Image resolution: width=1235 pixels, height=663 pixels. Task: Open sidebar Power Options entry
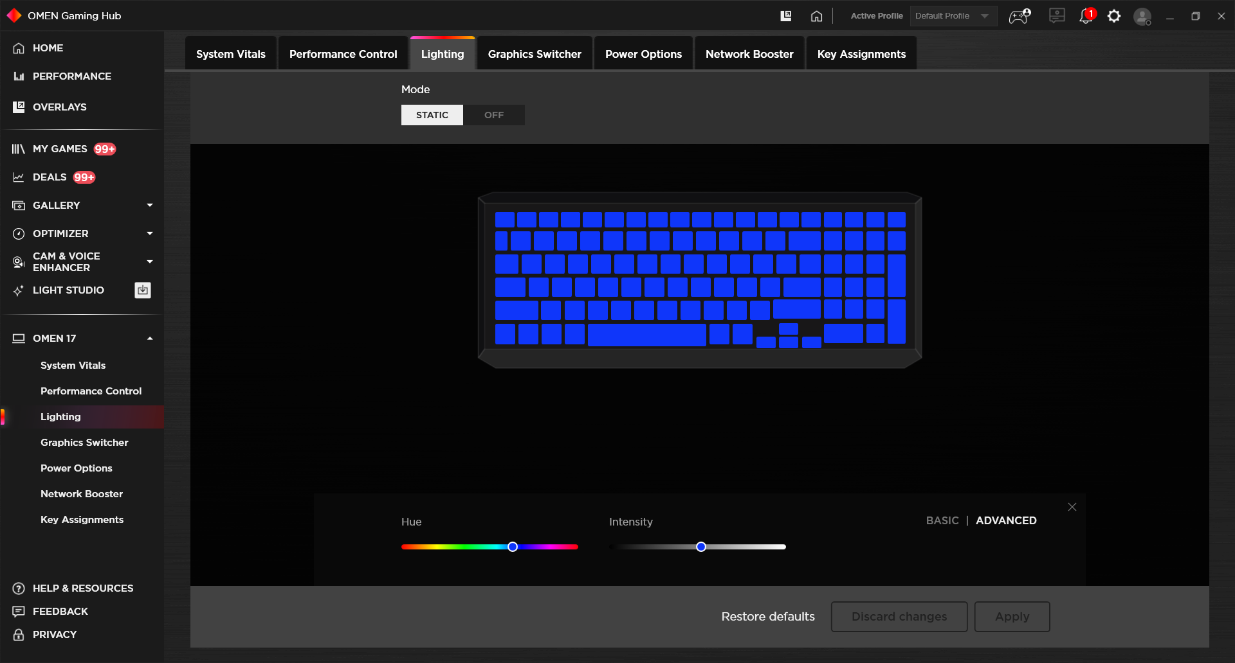[x=77, y=468]
